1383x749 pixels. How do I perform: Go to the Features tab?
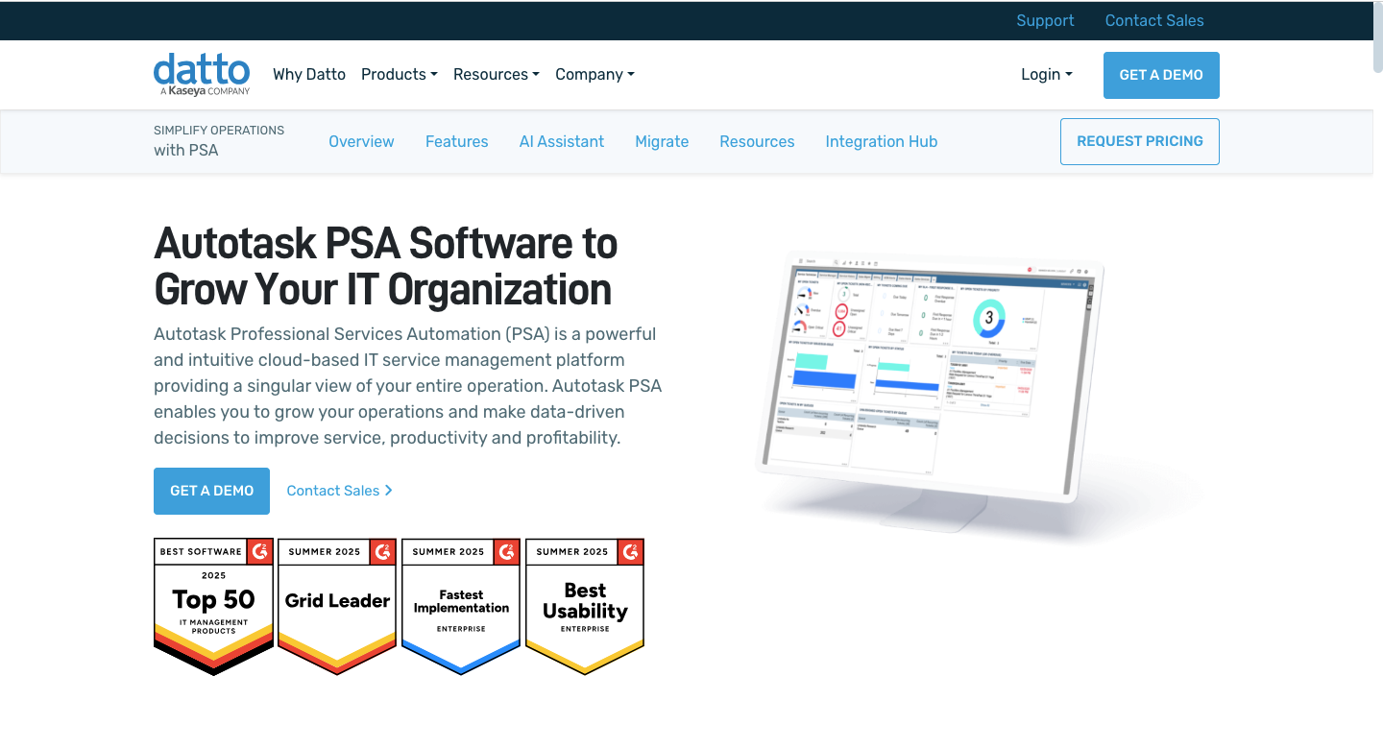457,141
